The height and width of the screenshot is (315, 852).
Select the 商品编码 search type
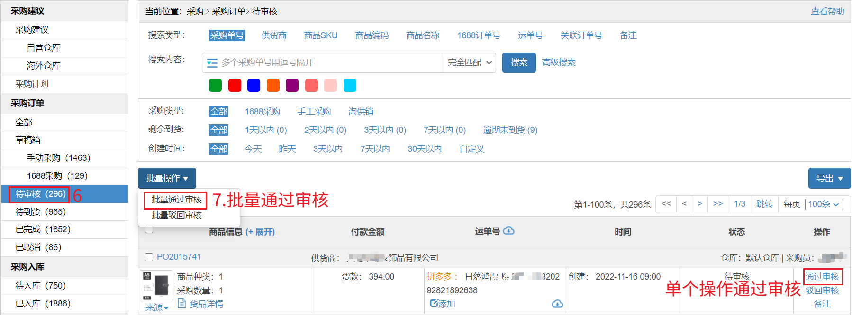(372, 35)
